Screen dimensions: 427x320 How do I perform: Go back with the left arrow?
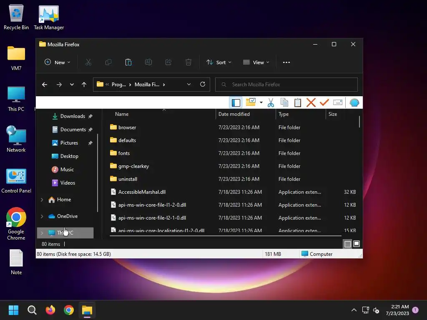coord(45,85)
